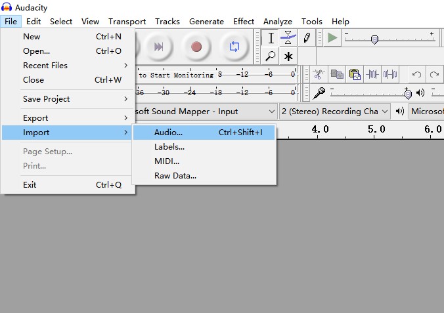Click the File menu
Viewport: 444px width, 313px height.
pos(11,22)
